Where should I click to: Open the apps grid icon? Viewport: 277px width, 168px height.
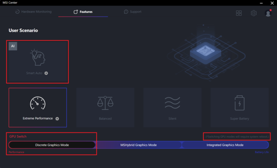tap(239, 13)
